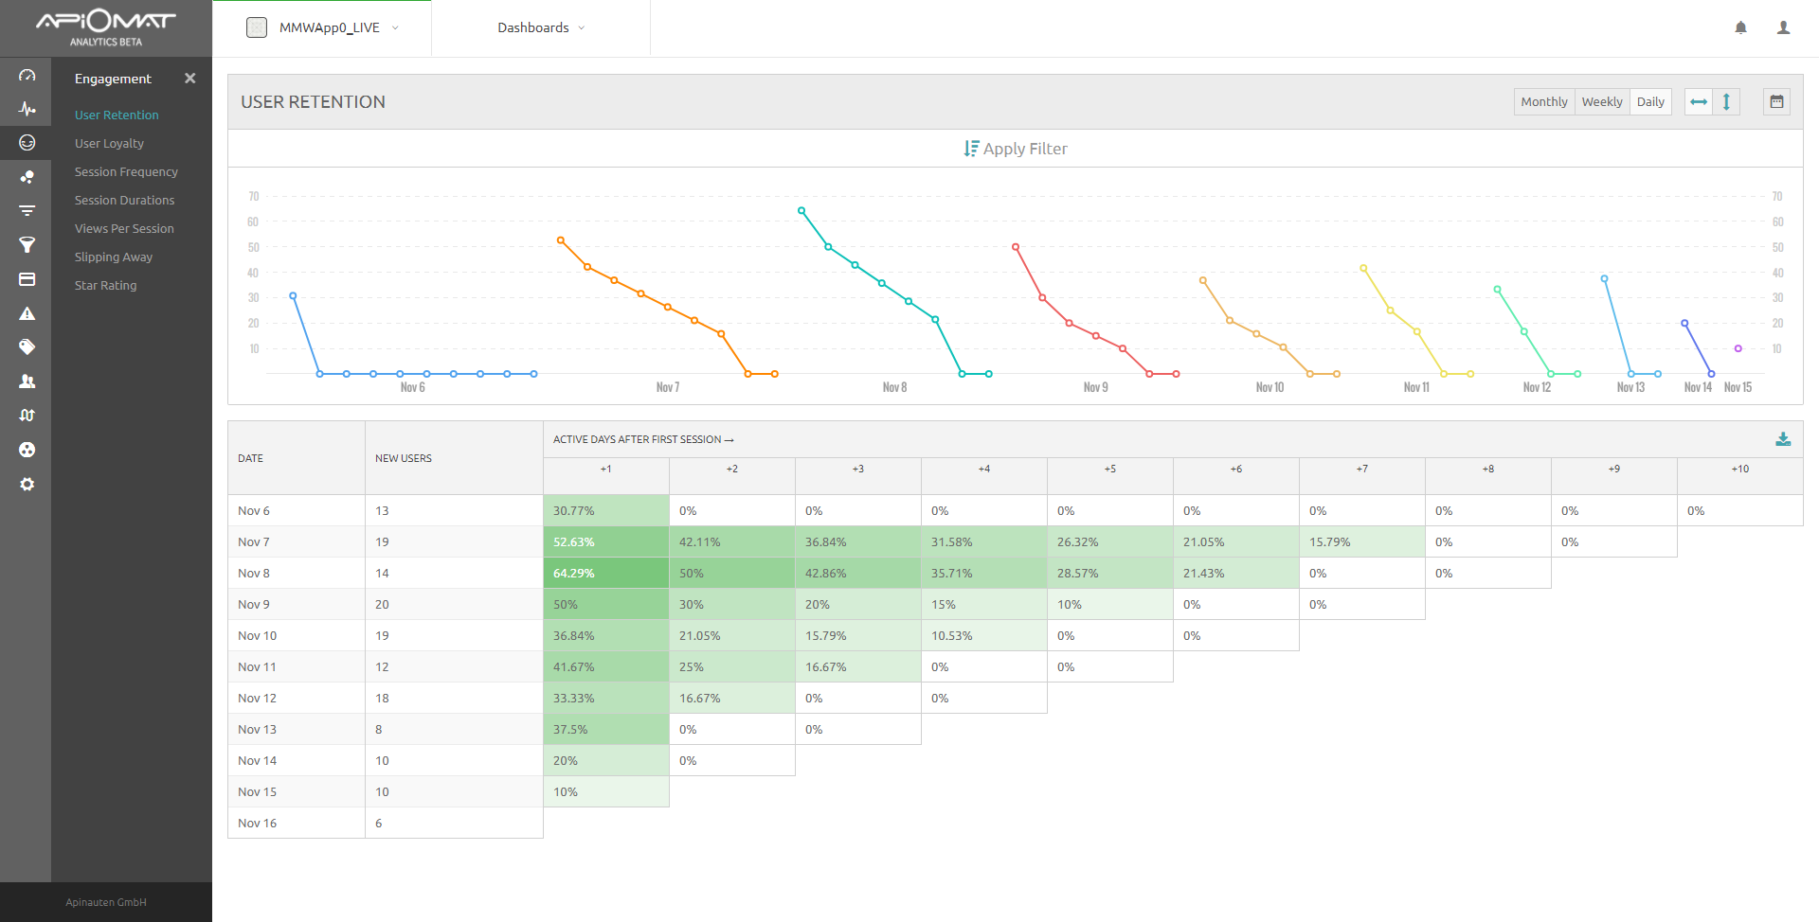
Task: Open the up-down arrows sidebar icon
Action: [x=27, y=416]
